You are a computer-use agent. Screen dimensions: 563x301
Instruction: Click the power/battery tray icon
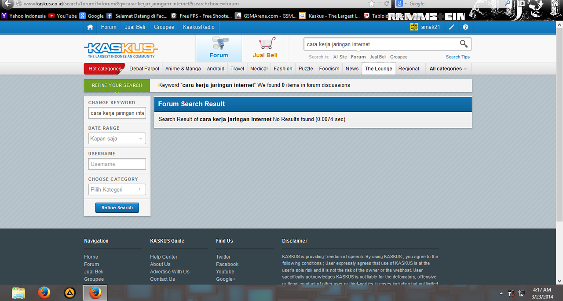(x=512, y=293)
